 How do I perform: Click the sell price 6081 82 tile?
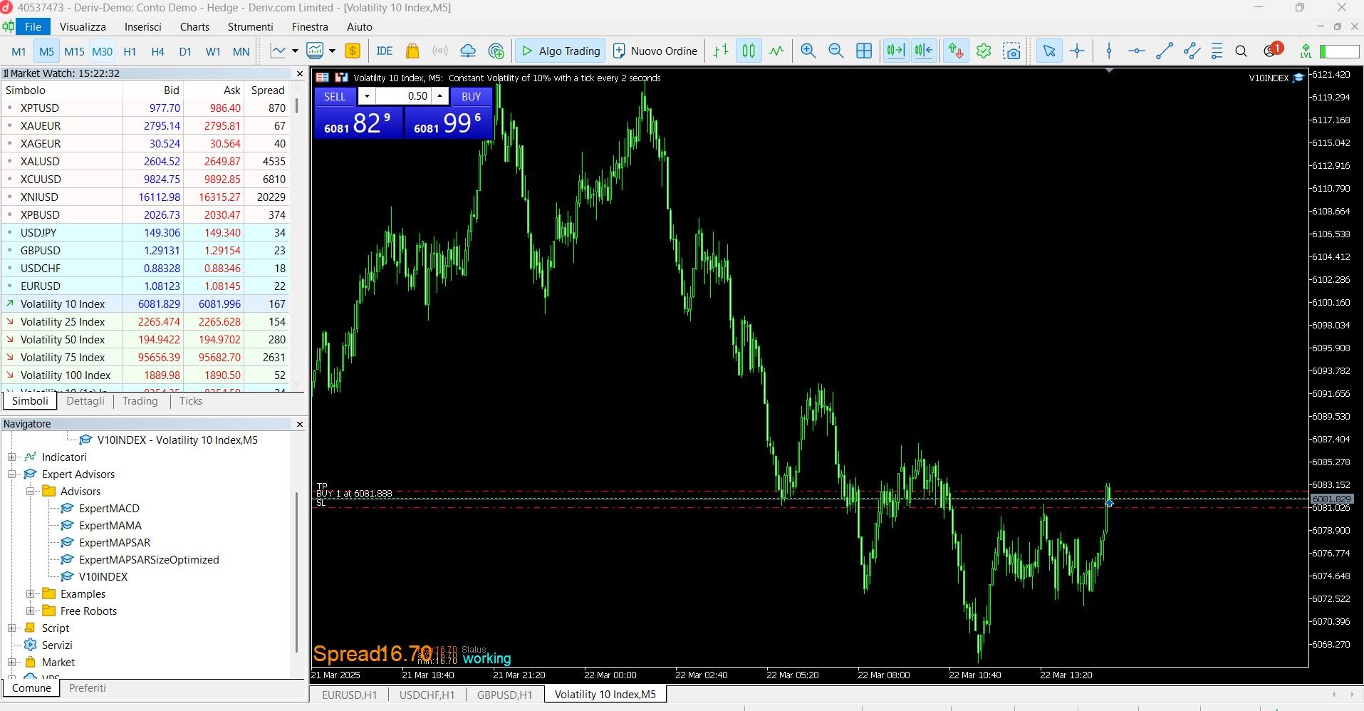click(358, 123)
